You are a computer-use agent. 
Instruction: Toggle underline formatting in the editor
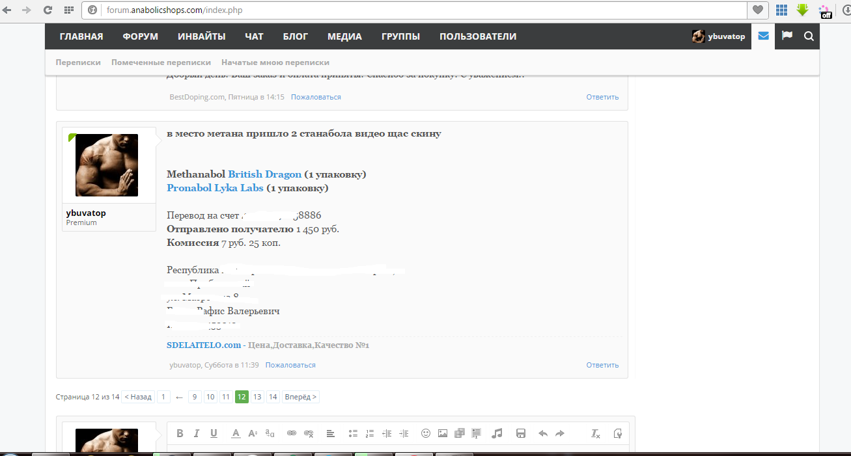coord(214,433)
